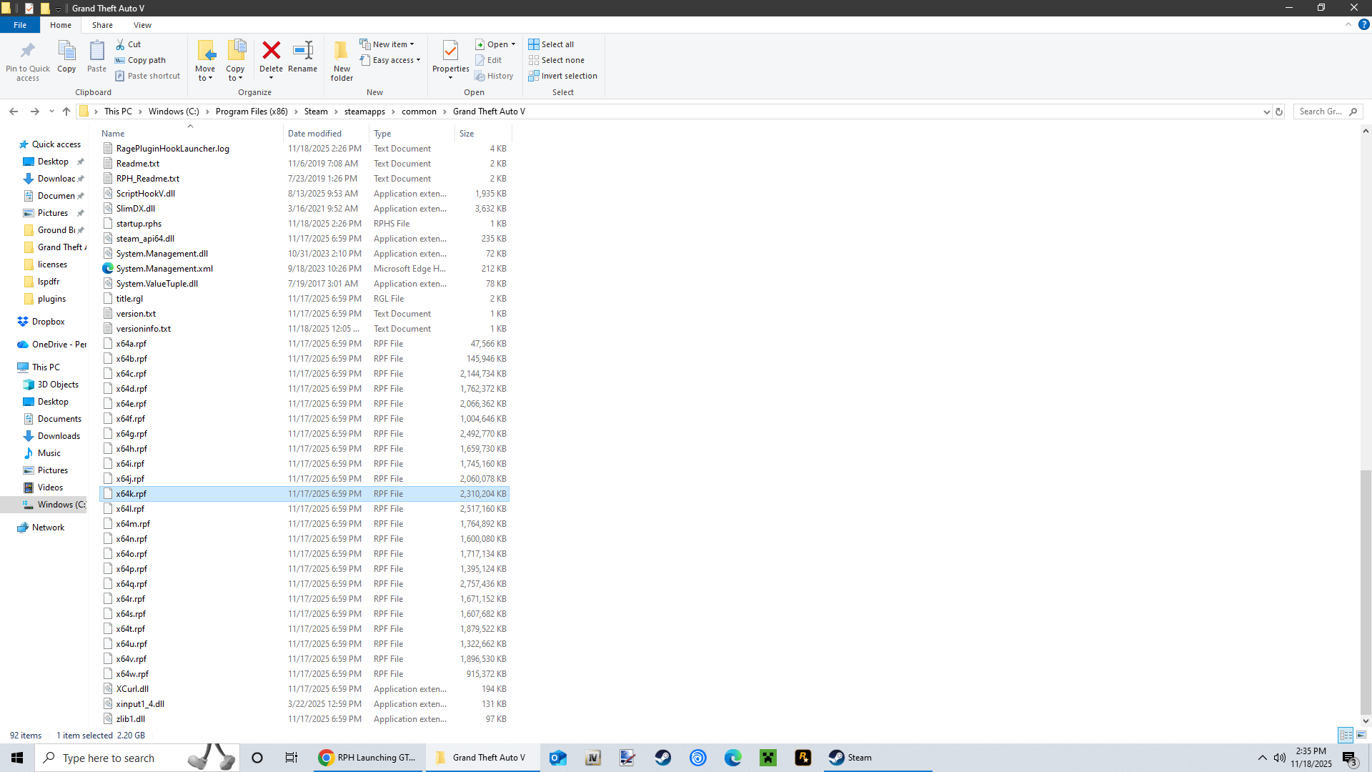
Task: Refresh the folder using address bar icon
Action: (1279, 112)
